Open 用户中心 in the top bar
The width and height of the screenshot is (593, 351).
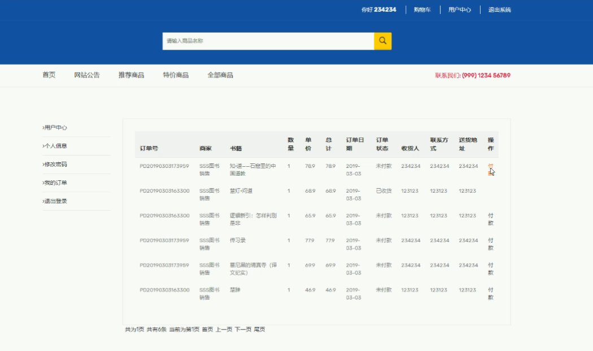click(x=460, y=10)
